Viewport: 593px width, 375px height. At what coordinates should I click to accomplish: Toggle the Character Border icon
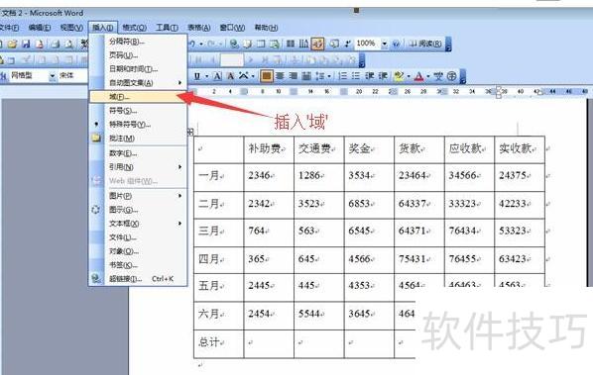[x=217, y=76]
